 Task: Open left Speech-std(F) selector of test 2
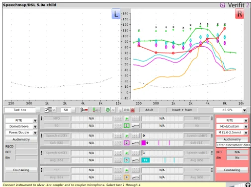pyautogui.click(x=57, y=136)
